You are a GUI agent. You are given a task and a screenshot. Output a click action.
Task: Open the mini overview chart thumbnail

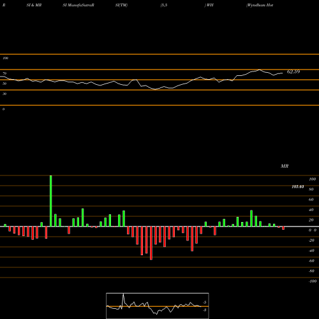[158, 306]
